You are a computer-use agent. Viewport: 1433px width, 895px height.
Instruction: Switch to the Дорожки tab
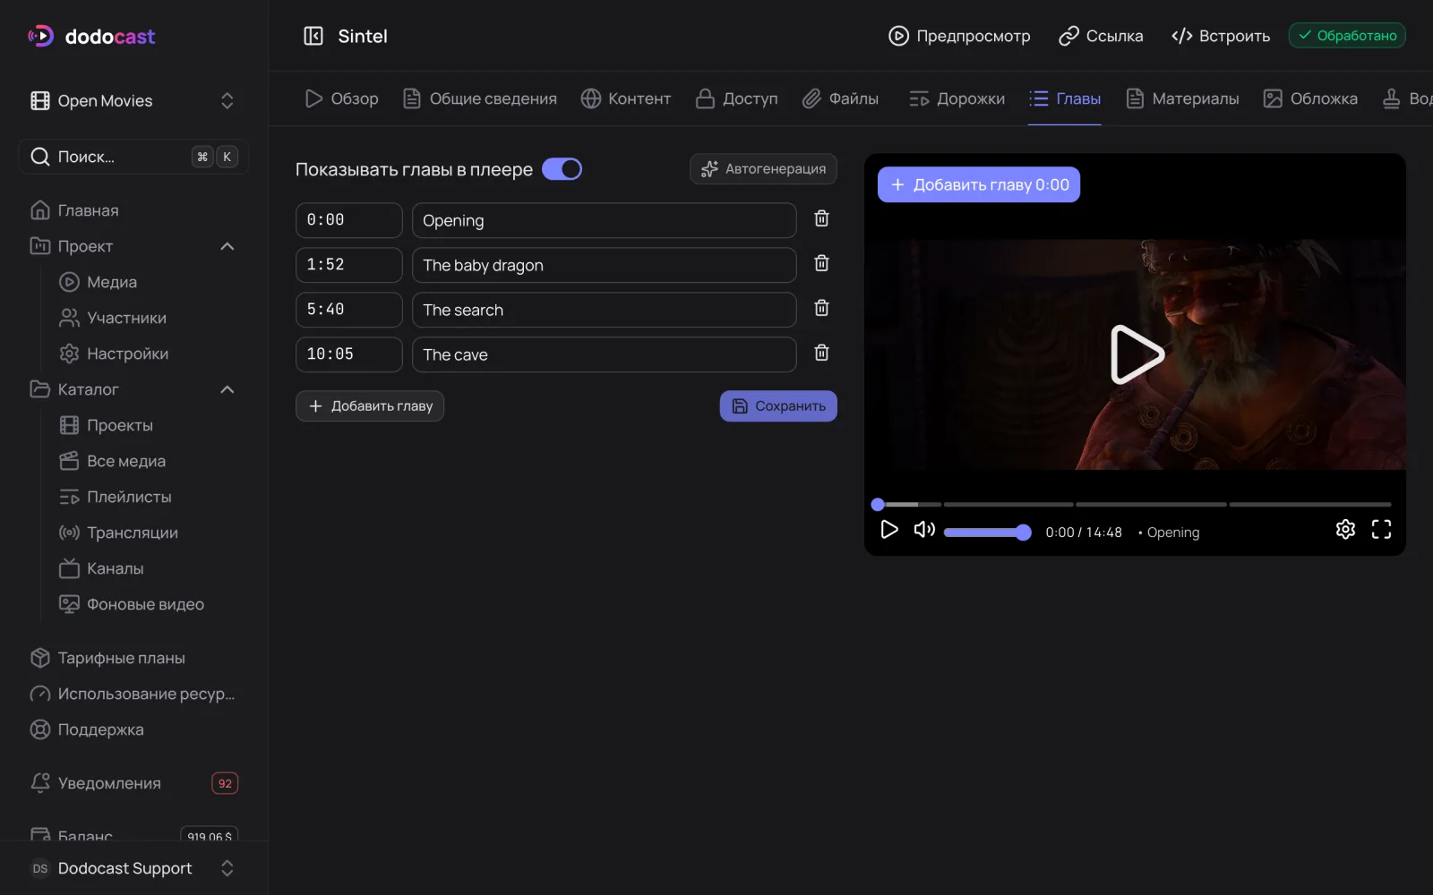tap(957, 98)
